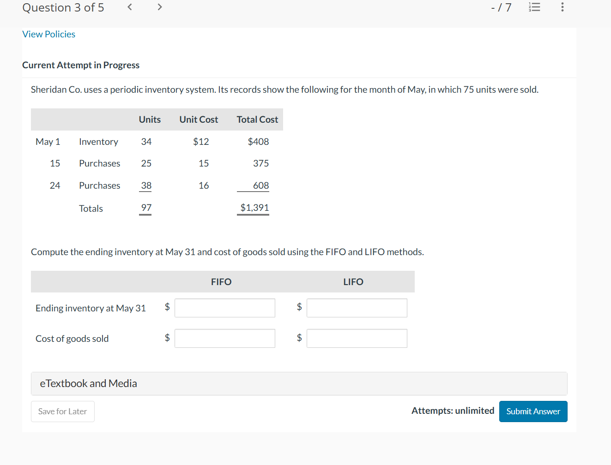The image size is (611, 465).
Task: Click the Save for Later button
Action: [63, 411]
